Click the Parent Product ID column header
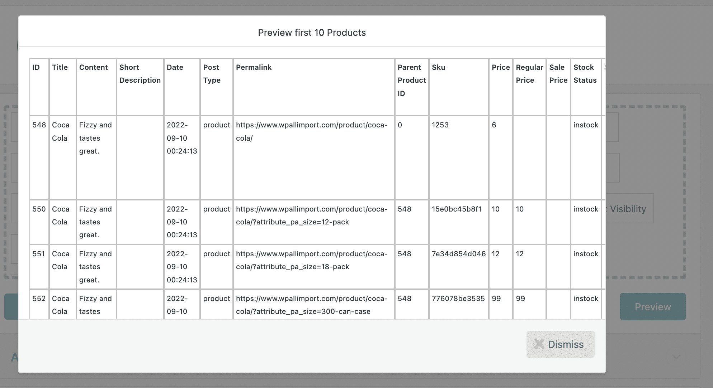Viewport: 713px width, 388px height. coord(411,80)
